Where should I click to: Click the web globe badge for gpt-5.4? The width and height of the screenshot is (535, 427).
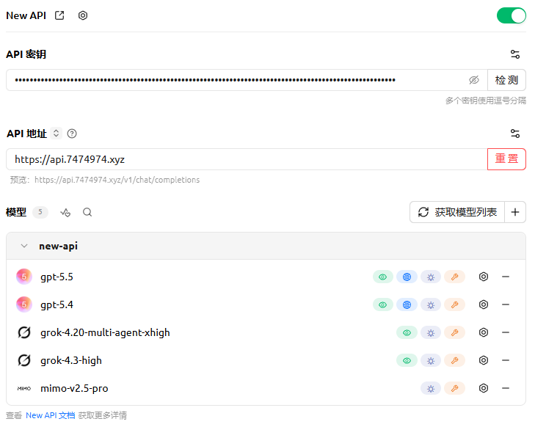pos(407,305)
